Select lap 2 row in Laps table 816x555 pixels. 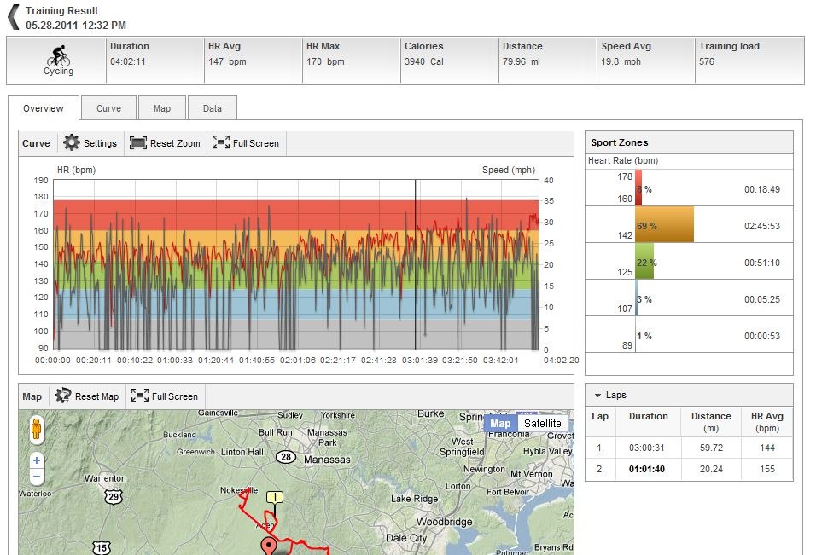click(x=689, y=469)
